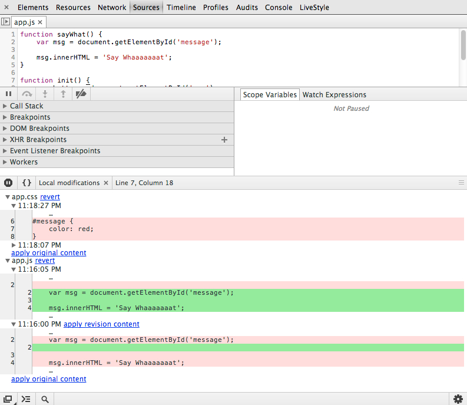This screenshot has width=467, height=405.
Task: Collapse the app.js modifications tree
Action: (x=8, y=261)
